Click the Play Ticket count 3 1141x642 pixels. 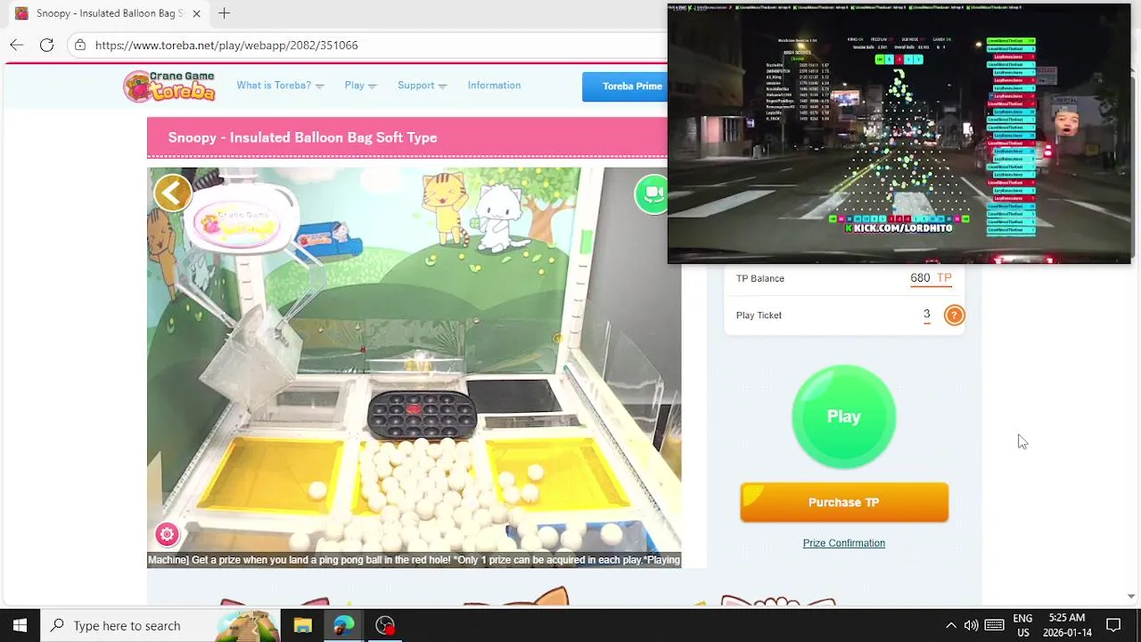point(926,314)
